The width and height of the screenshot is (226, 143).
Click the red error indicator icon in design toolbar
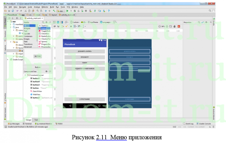(x=179, y=26)
